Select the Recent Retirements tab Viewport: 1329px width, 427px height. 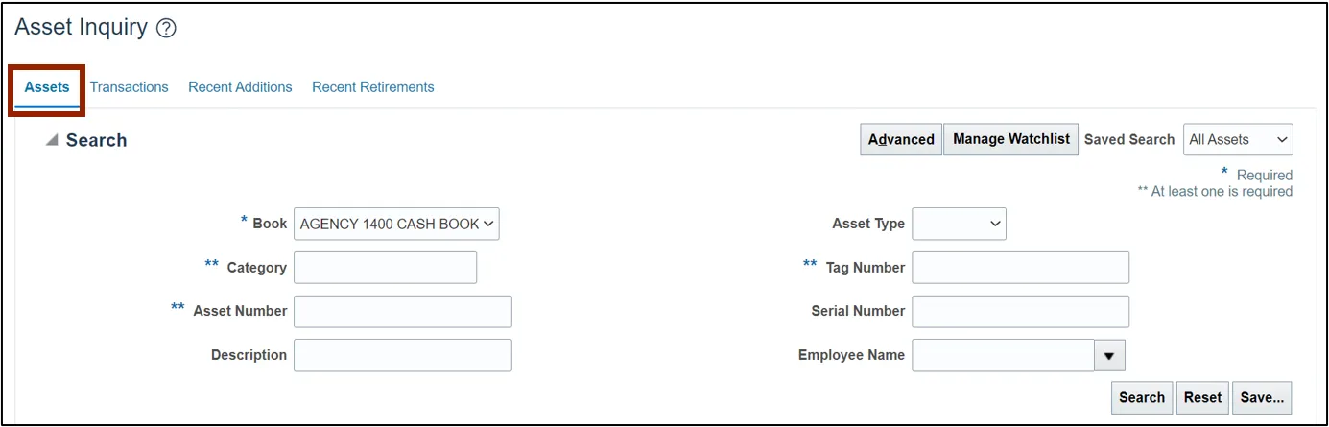(x=372, y=87)
